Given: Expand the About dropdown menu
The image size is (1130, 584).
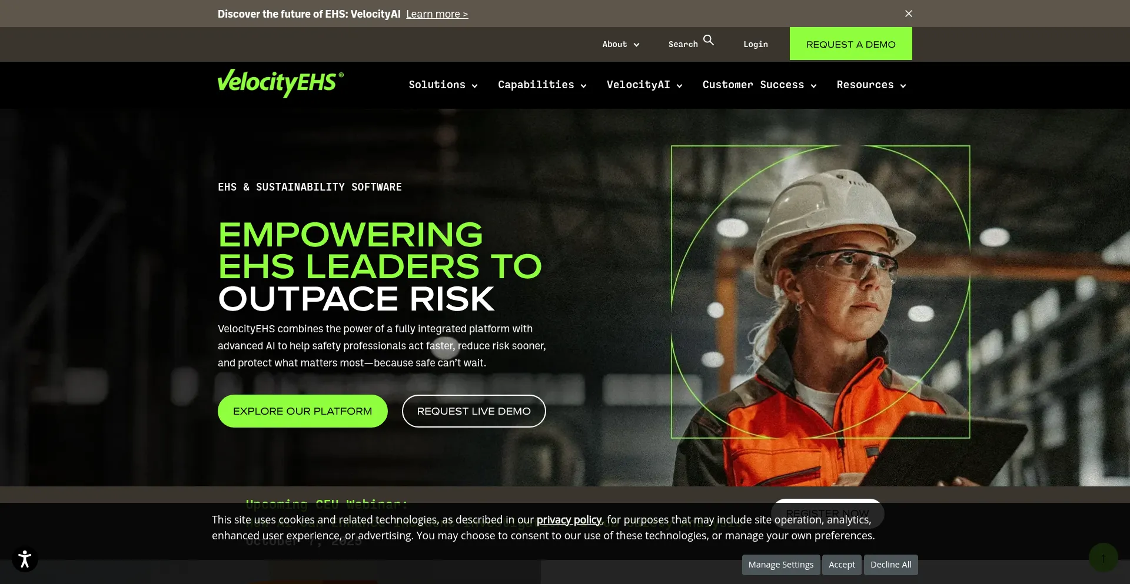Looking at the screenshot, I should (620, 45).
